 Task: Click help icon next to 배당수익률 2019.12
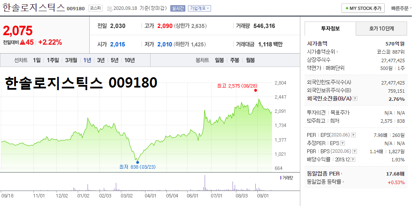pos(353,160)
